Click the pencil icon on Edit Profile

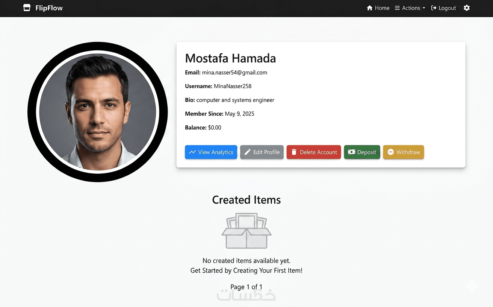pos(248,152)
